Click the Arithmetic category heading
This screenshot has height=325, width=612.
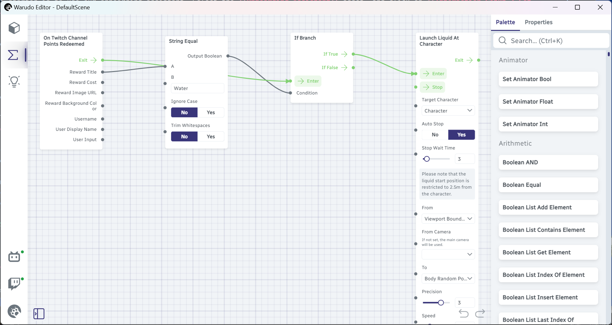click(515, 143)
